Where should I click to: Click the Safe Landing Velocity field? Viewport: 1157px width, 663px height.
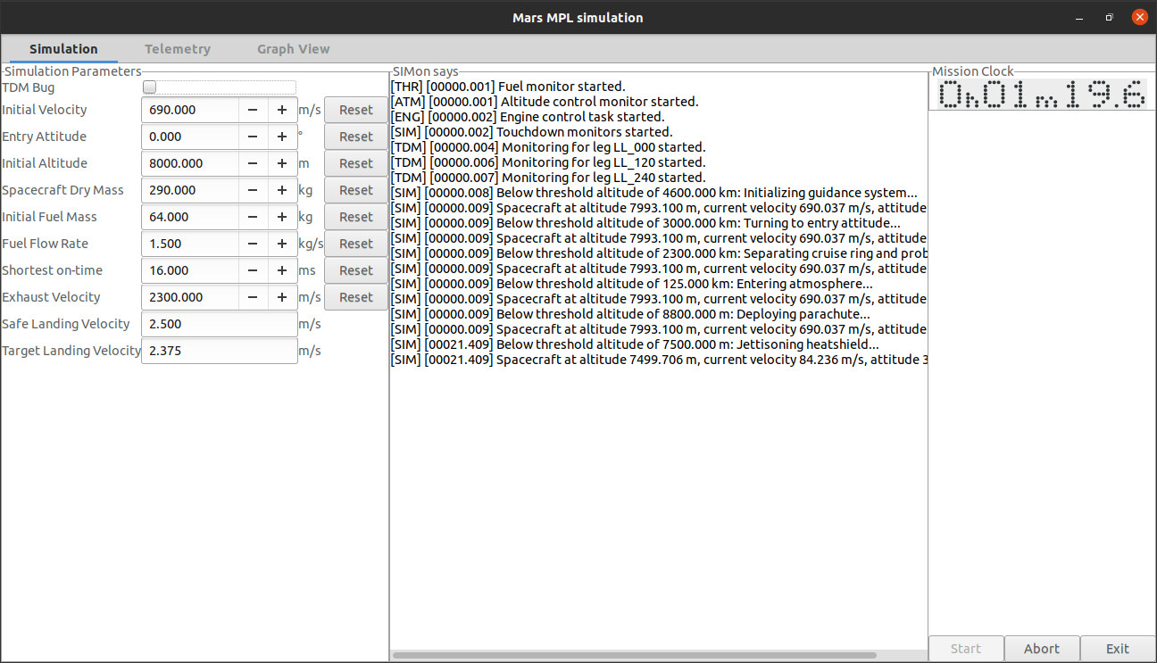pos(220,324)
